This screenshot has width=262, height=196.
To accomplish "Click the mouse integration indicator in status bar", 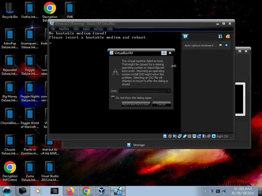I will click(x=209, y=136).
